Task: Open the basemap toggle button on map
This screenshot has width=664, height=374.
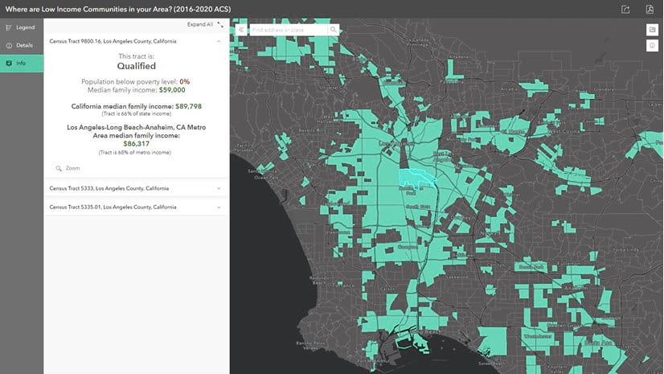Action: click(652, 30)
